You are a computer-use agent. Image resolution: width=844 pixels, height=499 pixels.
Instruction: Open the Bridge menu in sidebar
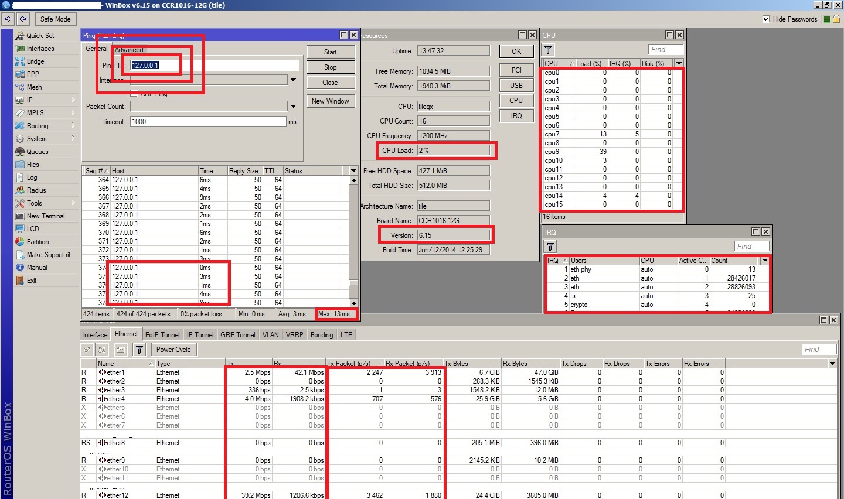(x=35, y=61)
